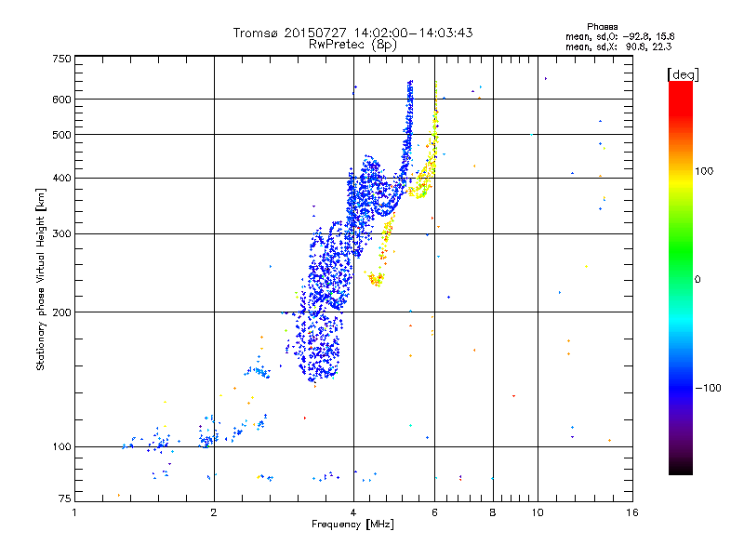Click colorbar label 0
Screen dimensions: 744x558
697,280
